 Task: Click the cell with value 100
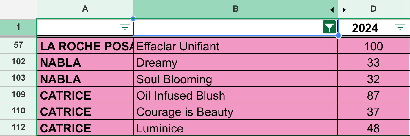[x=373, y=46]
